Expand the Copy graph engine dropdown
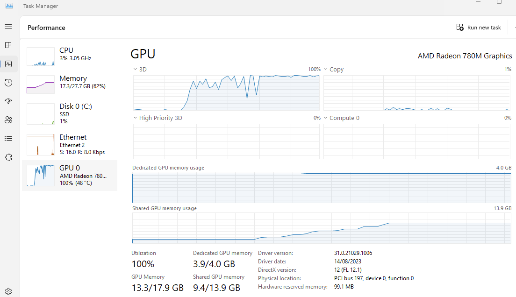The image size is (516, 297). tap(326, 69)
